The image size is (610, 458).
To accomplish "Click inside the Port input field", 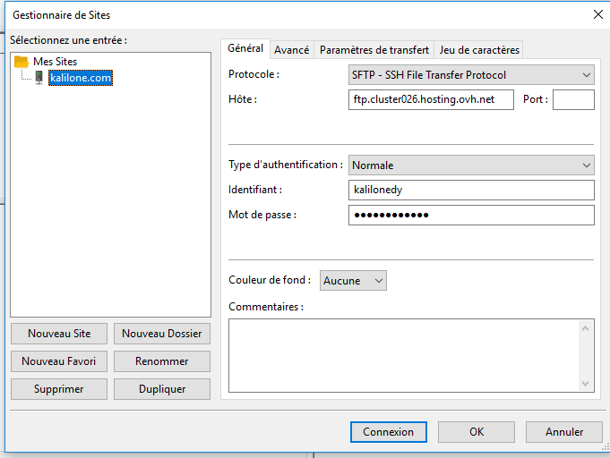I will 573,99.
